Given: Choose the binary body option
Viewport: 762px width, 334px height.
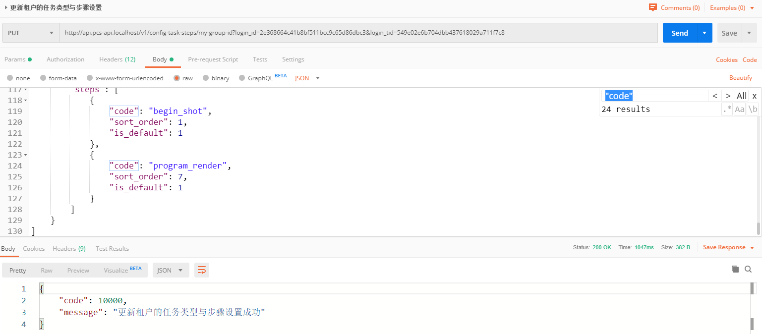Looking at the screenshot, I should click(x=206, y=78).
